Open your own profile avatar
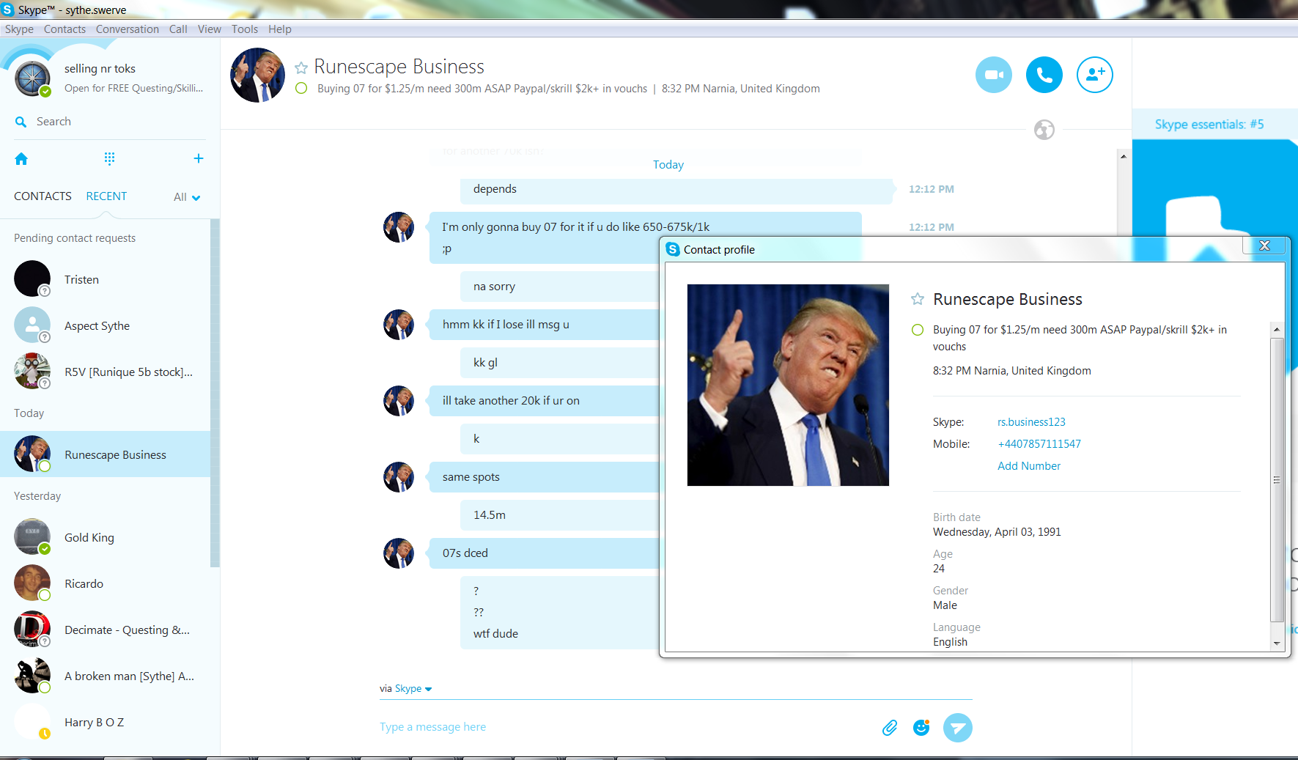 (x=32, y=78)
